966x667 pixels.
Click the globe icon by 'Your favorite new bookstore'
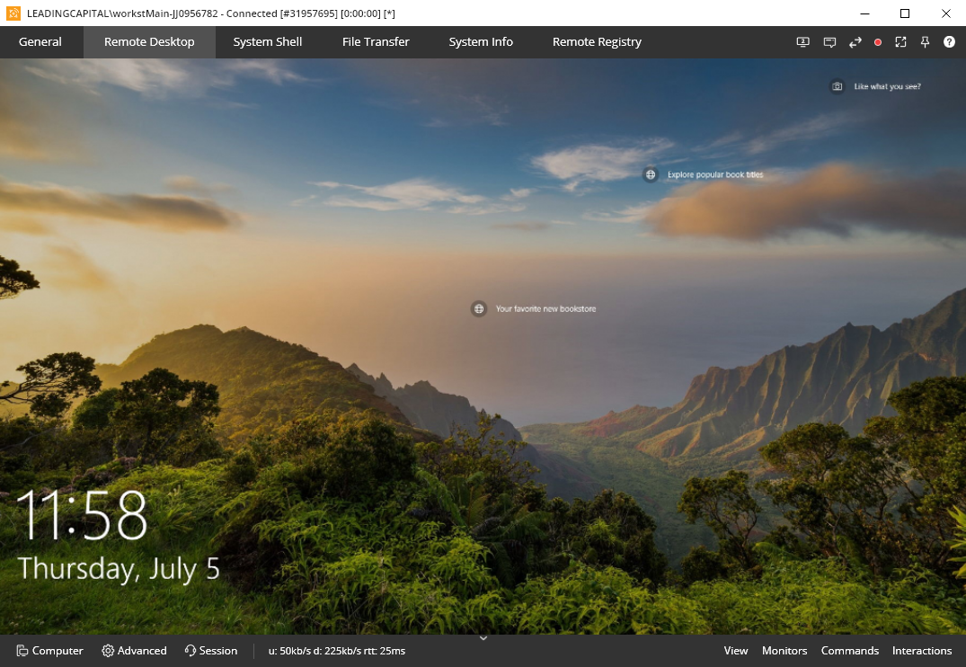coord(479,309)
